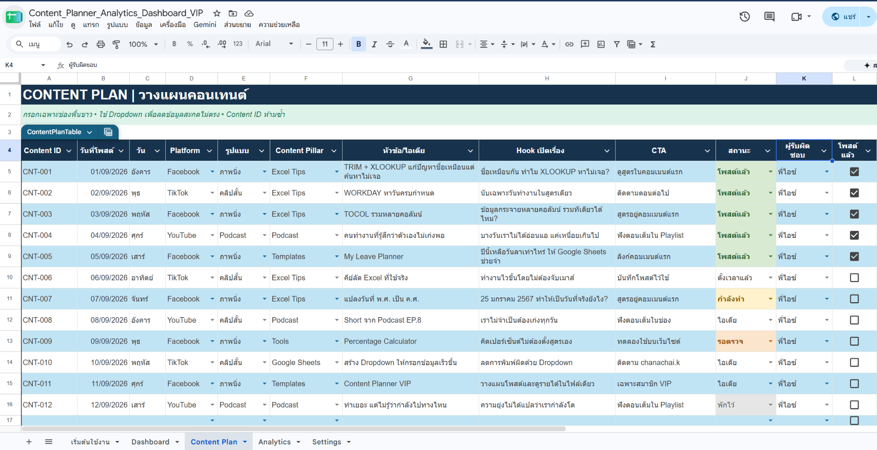Click the Name Box showing K4
The image size is (877, 450).
click(x=21, y=65)
